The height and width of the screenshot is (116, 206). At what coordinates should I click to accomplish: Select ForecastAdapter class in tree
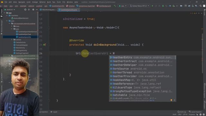click(x=21, y=45)
